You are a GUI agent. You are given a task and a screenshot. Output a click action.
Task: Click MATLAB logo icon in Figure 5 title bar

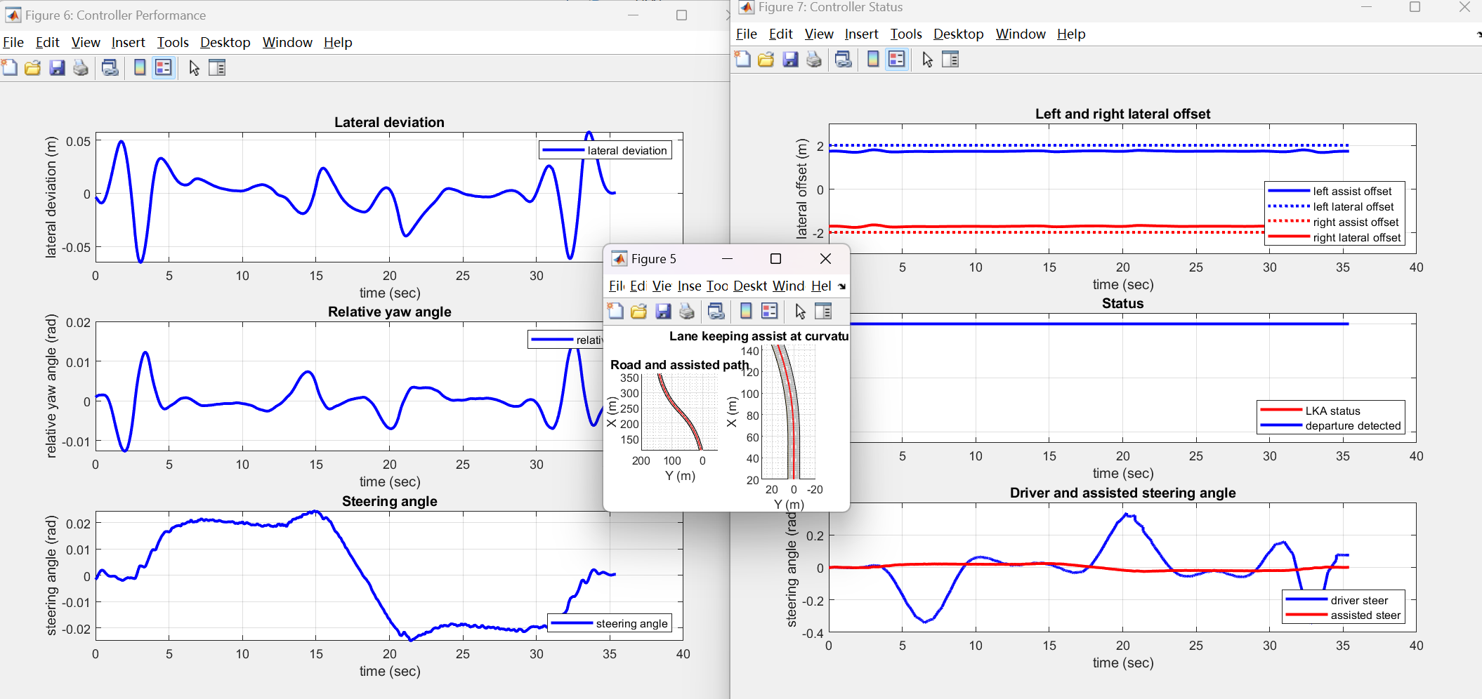click(619, 259)
